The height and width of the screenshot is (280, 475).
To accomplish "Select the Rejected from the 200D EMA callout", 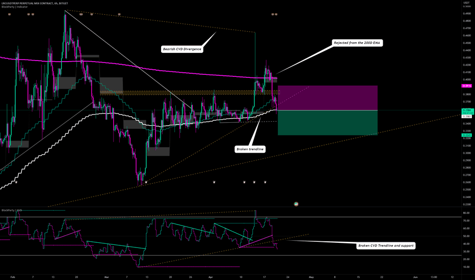I will [357, 43].
